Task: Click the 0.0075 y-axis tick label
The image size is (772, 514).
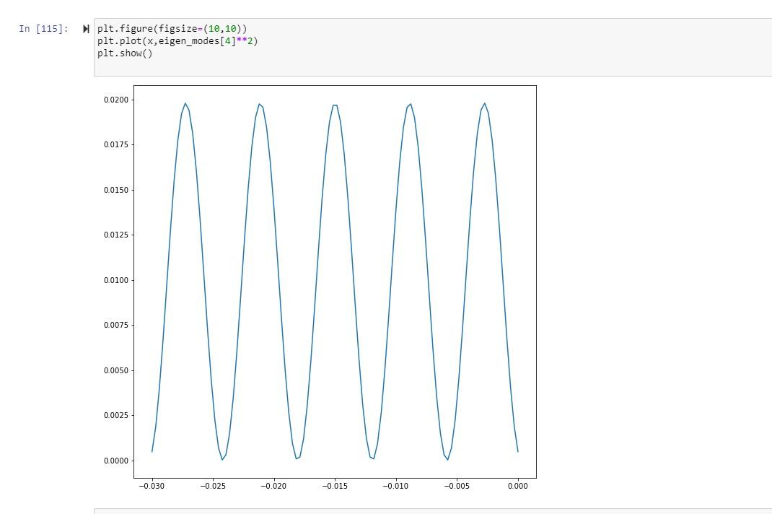Action: point(116,326)
